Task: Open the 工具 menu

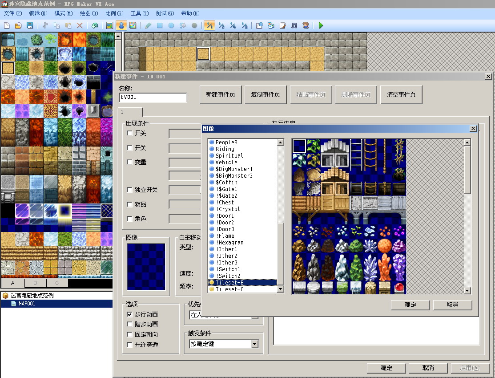Action: [140, 13]
